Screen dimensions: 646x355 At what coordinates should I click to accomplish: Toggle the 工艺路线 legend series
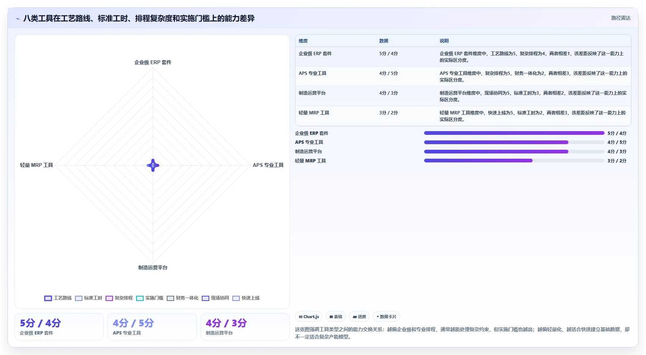(58, 298)
